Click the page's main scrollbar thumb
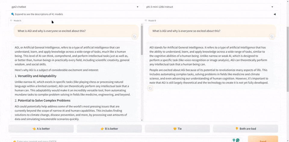Screen dimensions: 289x142 tap(287, 59)
